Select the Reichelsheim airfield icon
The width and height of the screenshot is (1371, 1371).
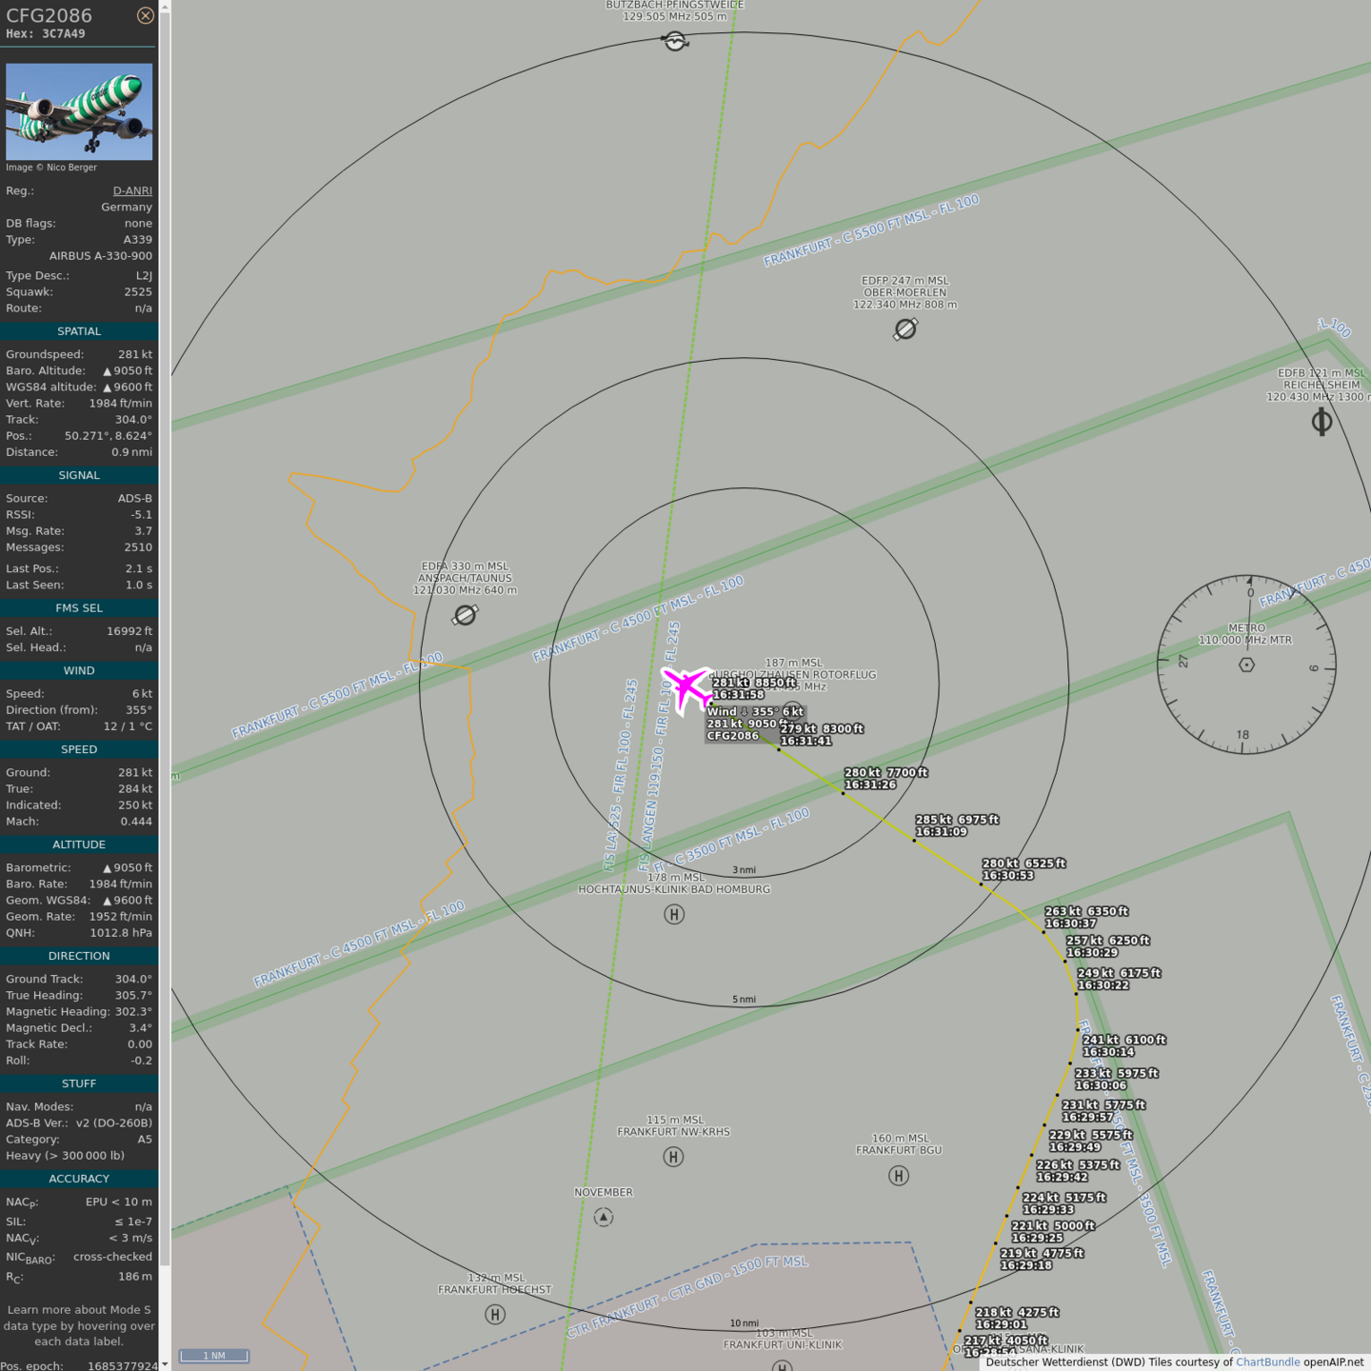click(x=1321, y=421)
